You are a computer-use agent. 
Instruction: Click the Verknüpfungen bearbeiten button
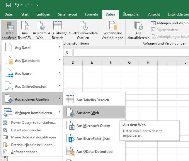(x=170, y=37)
